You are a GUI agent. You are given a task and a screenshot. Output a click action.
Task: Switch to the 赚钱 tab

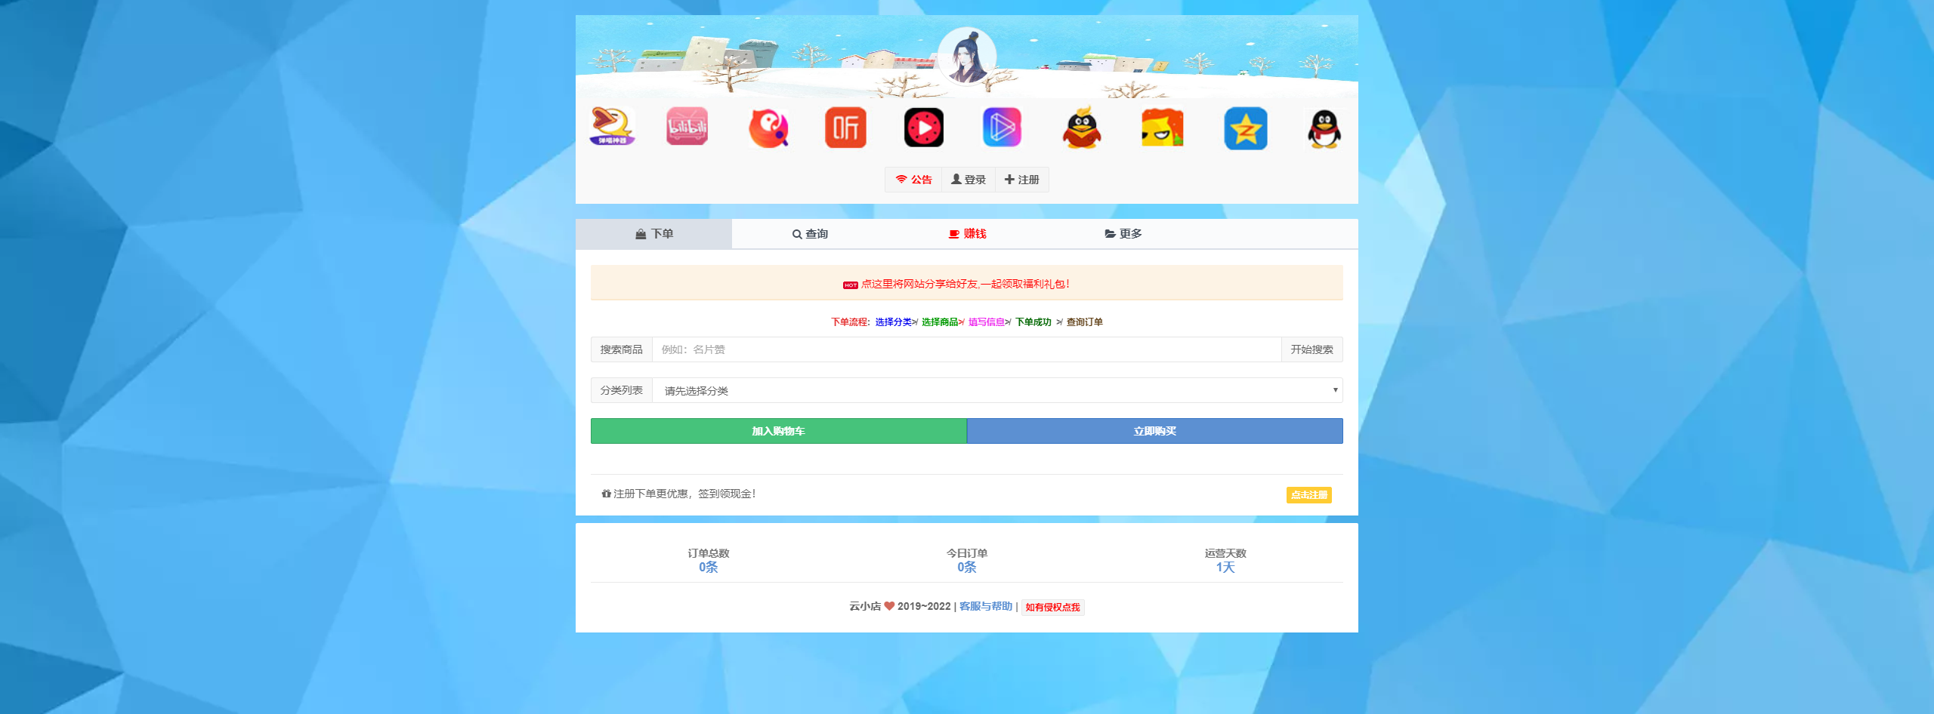(969, 234)
